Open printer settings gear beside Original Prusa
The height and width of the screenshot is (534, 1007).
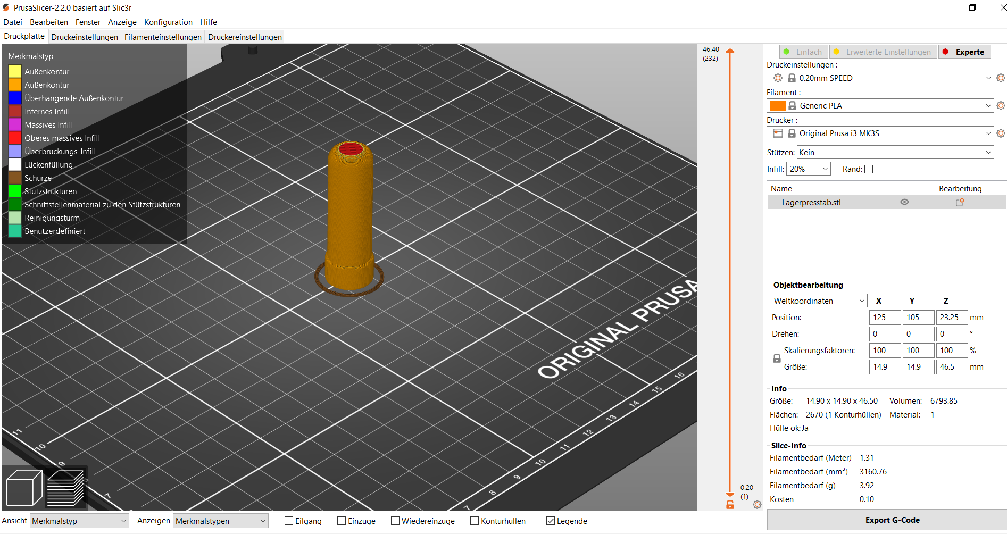point(1001,133)
